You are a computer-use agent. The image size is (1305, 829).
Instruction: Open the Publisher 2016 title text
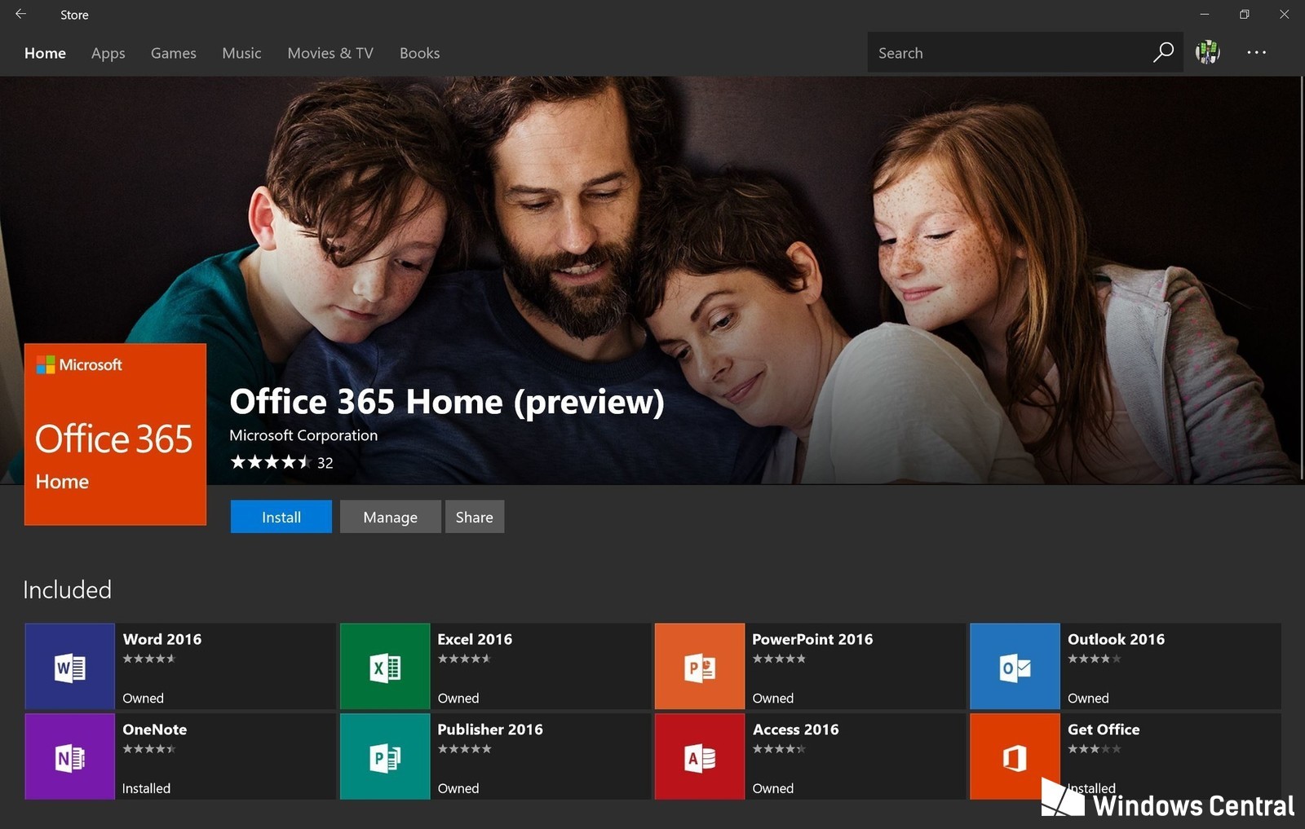point(490,730)
